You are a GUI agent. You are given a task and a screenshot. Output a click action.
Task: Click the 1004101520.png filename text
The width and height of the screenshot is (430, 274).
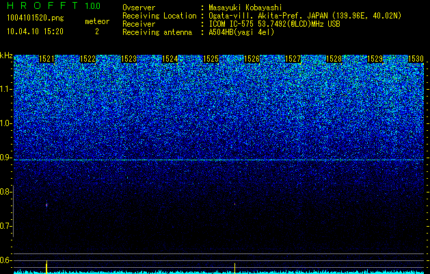36,18
